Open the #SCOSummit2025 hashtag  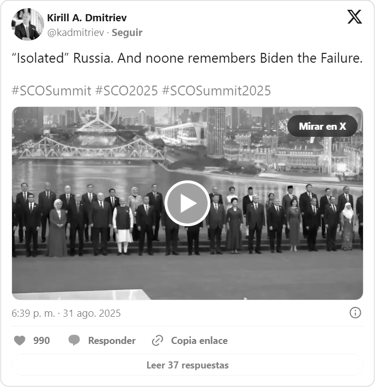click(x=216, y=90)
